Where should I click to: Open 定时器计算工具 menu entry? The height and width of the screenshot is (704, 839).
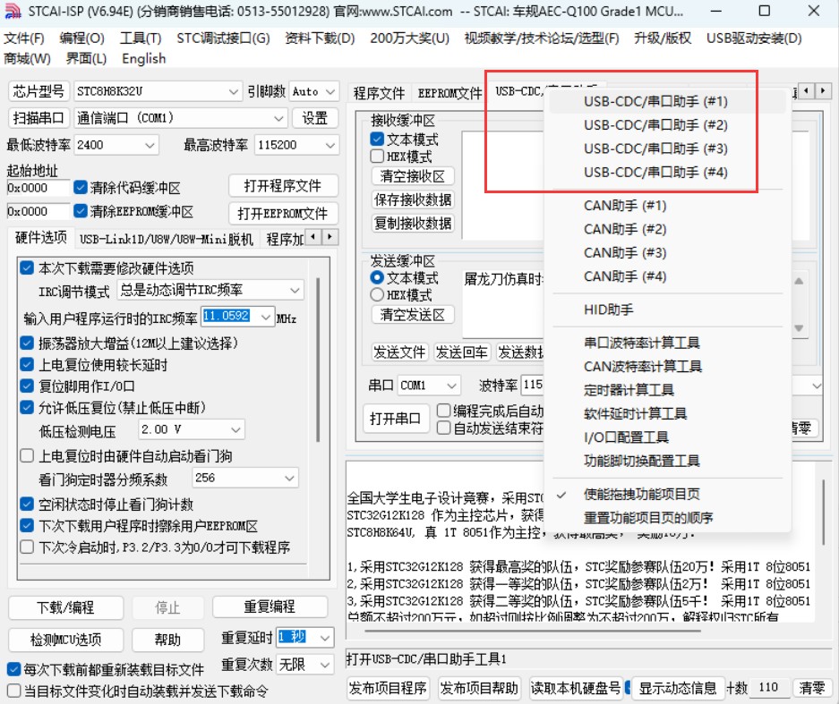[667, 390]
